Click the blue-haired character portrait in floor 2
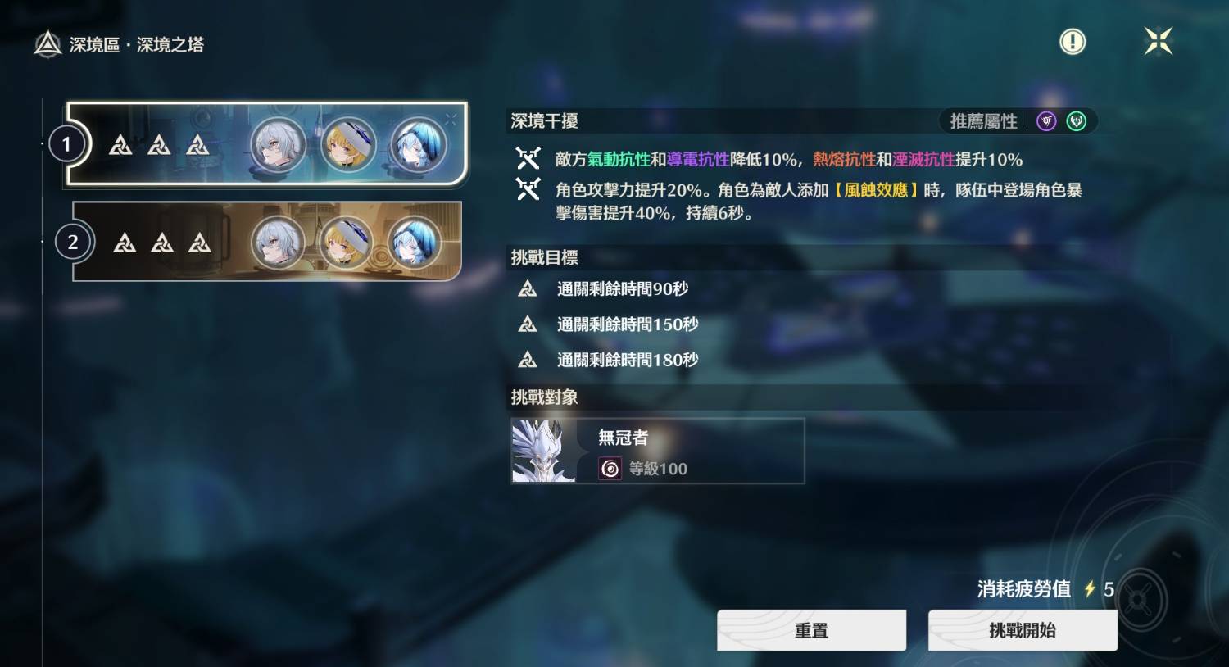Screen dimensions: 1229x667 tap(415, 243)
